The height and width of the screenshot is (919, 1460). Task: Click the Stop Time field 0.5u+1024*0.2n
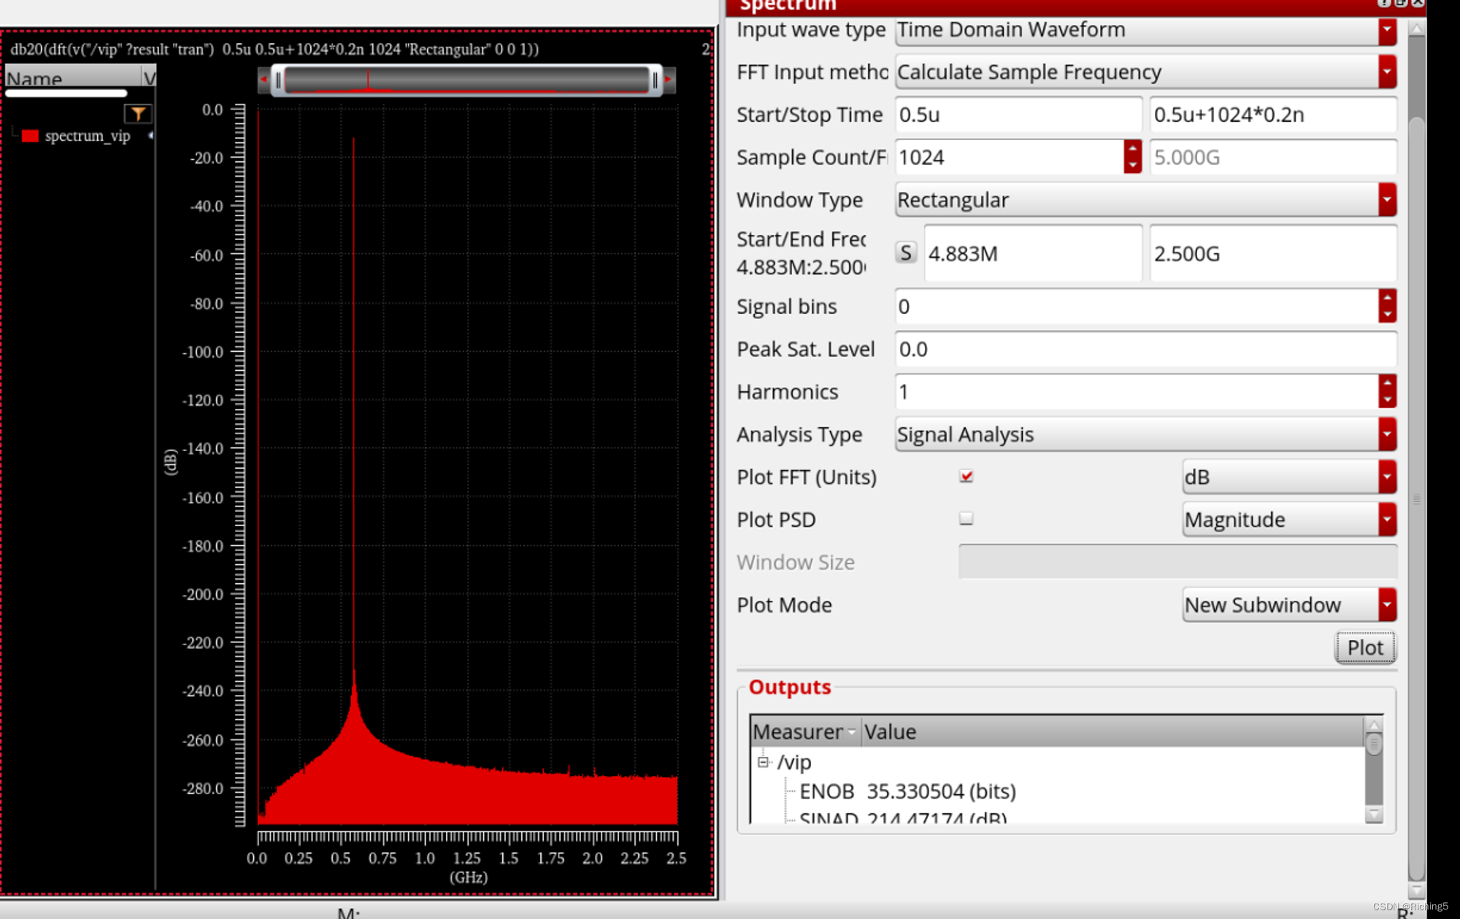coord(1273,115)
